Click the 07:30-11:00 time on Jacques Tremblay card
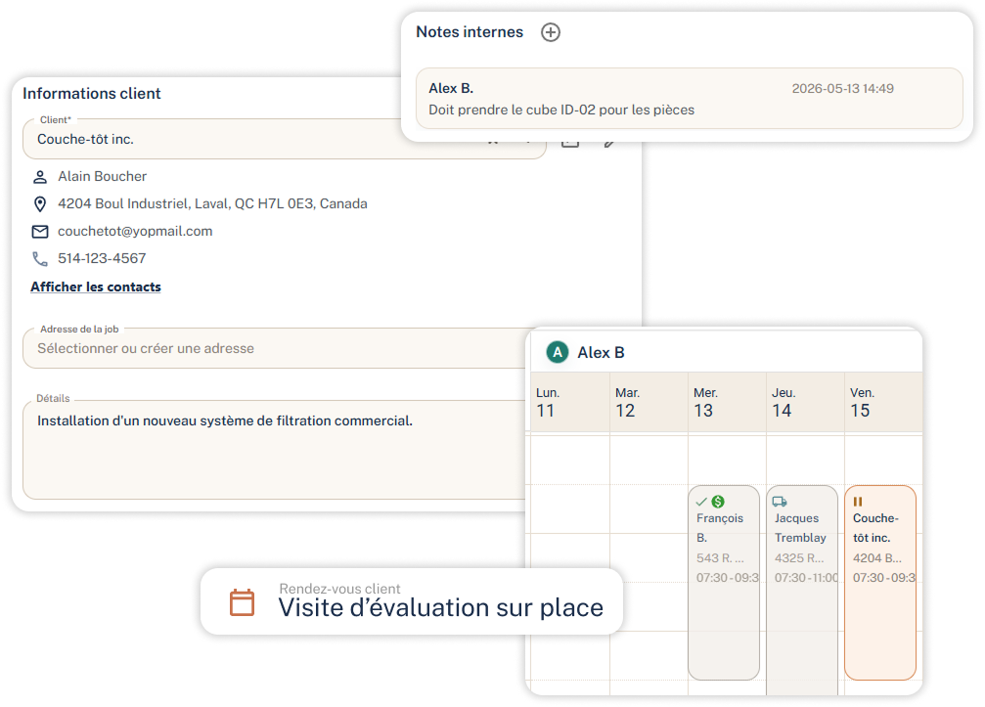 [x=806, y=578]
